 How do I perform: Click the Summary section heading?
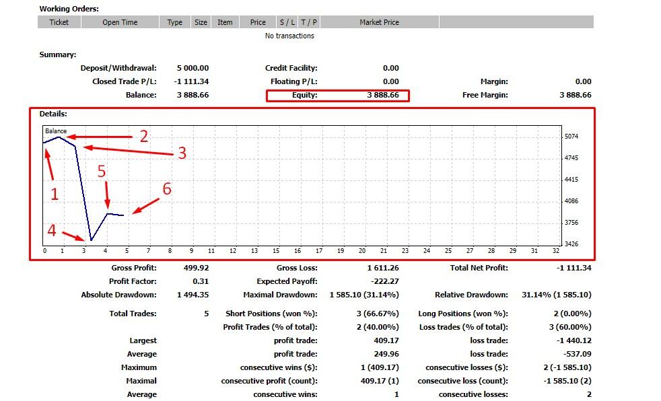(57, 54)
